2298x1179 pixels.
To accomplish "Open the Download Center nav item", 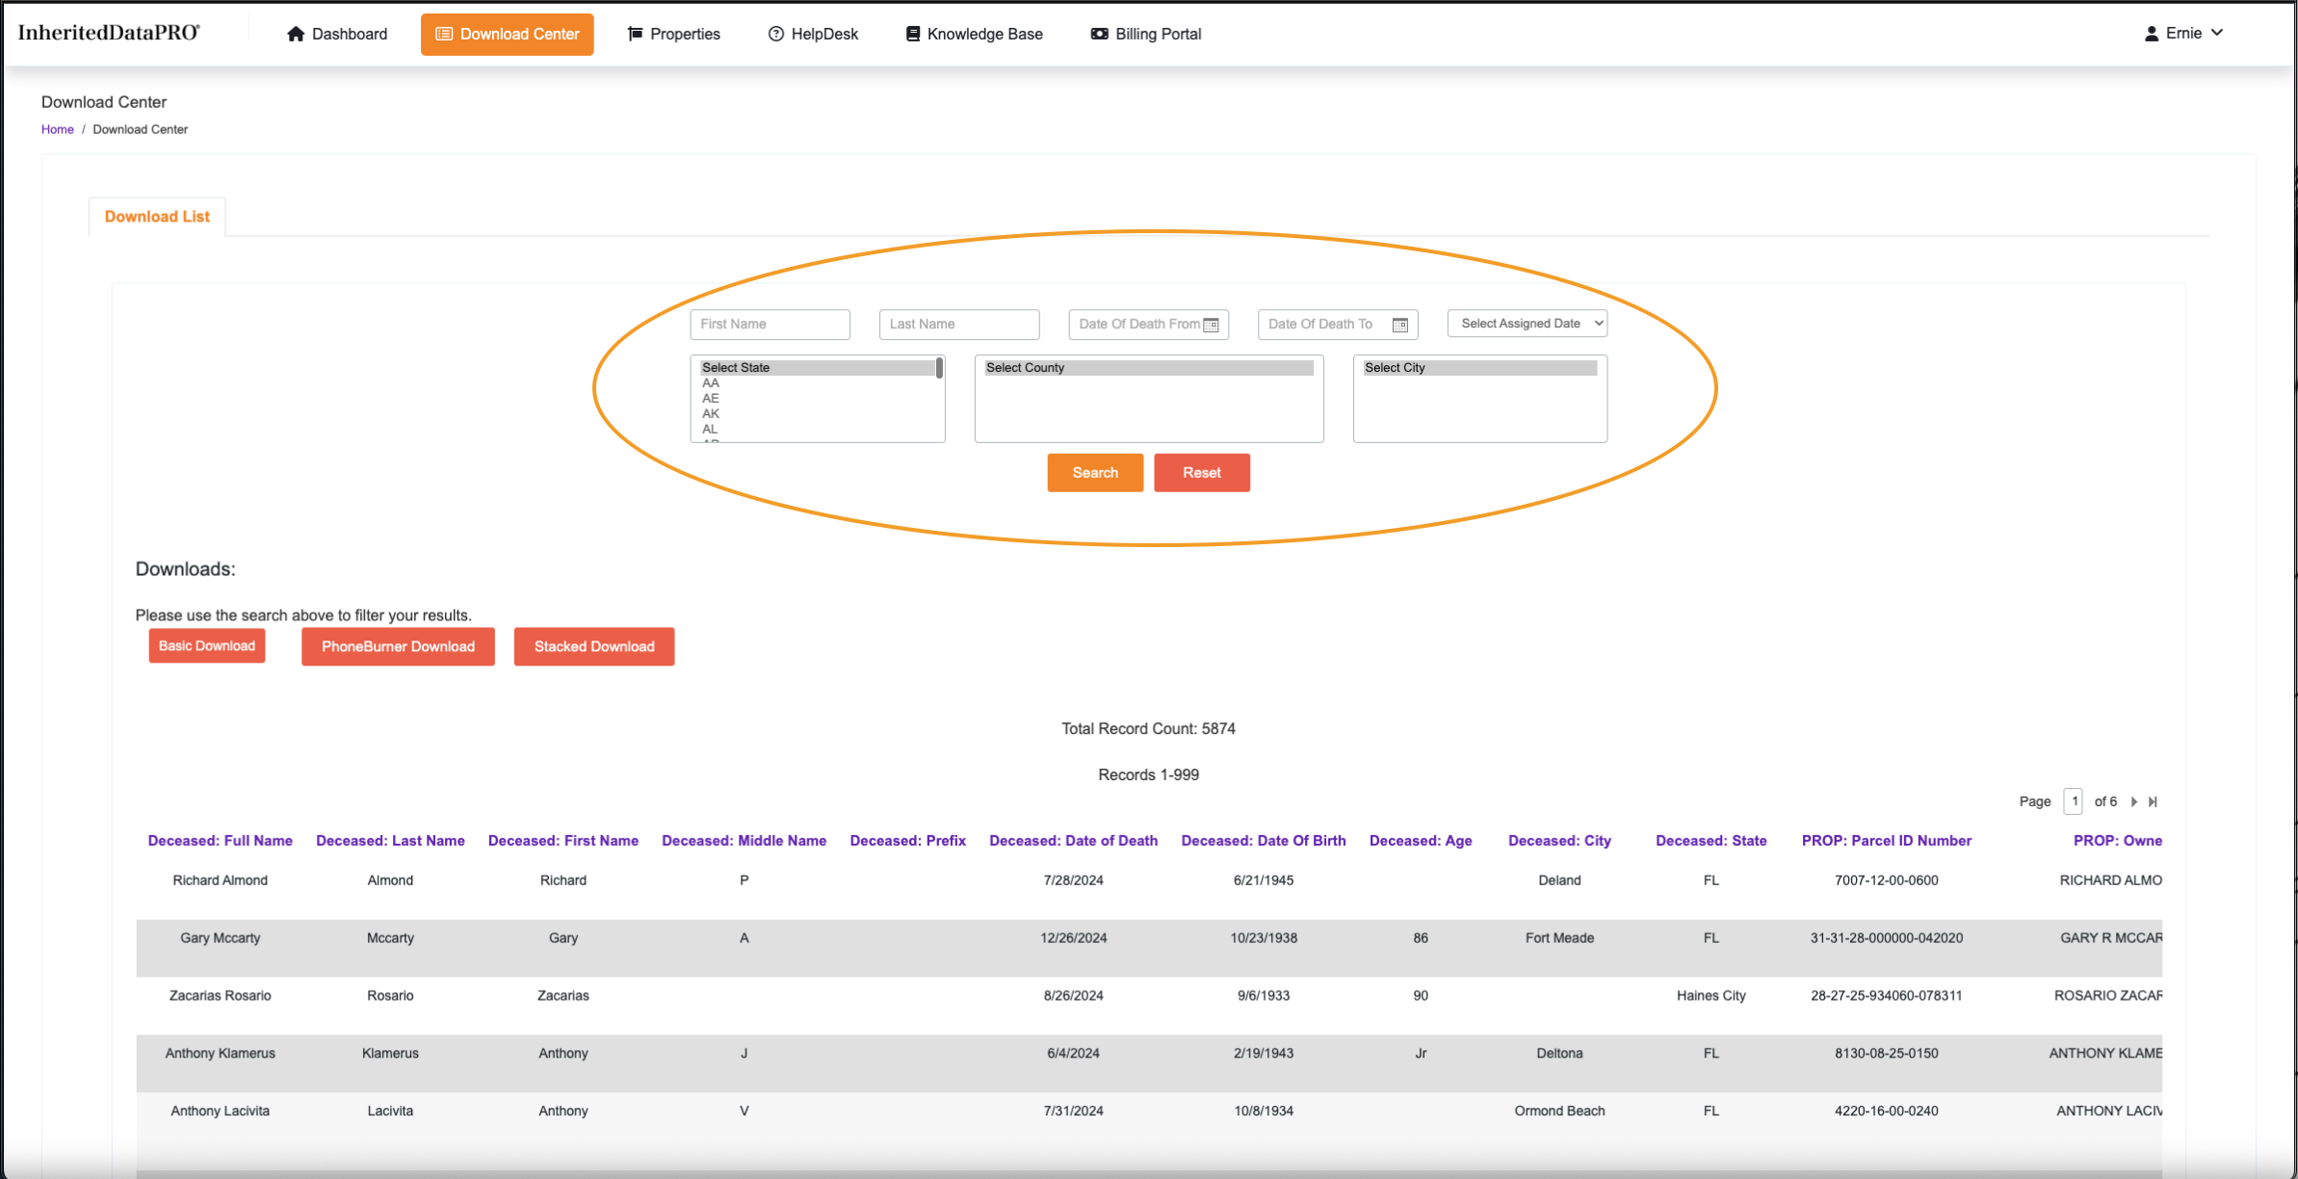I will (508, 34).
